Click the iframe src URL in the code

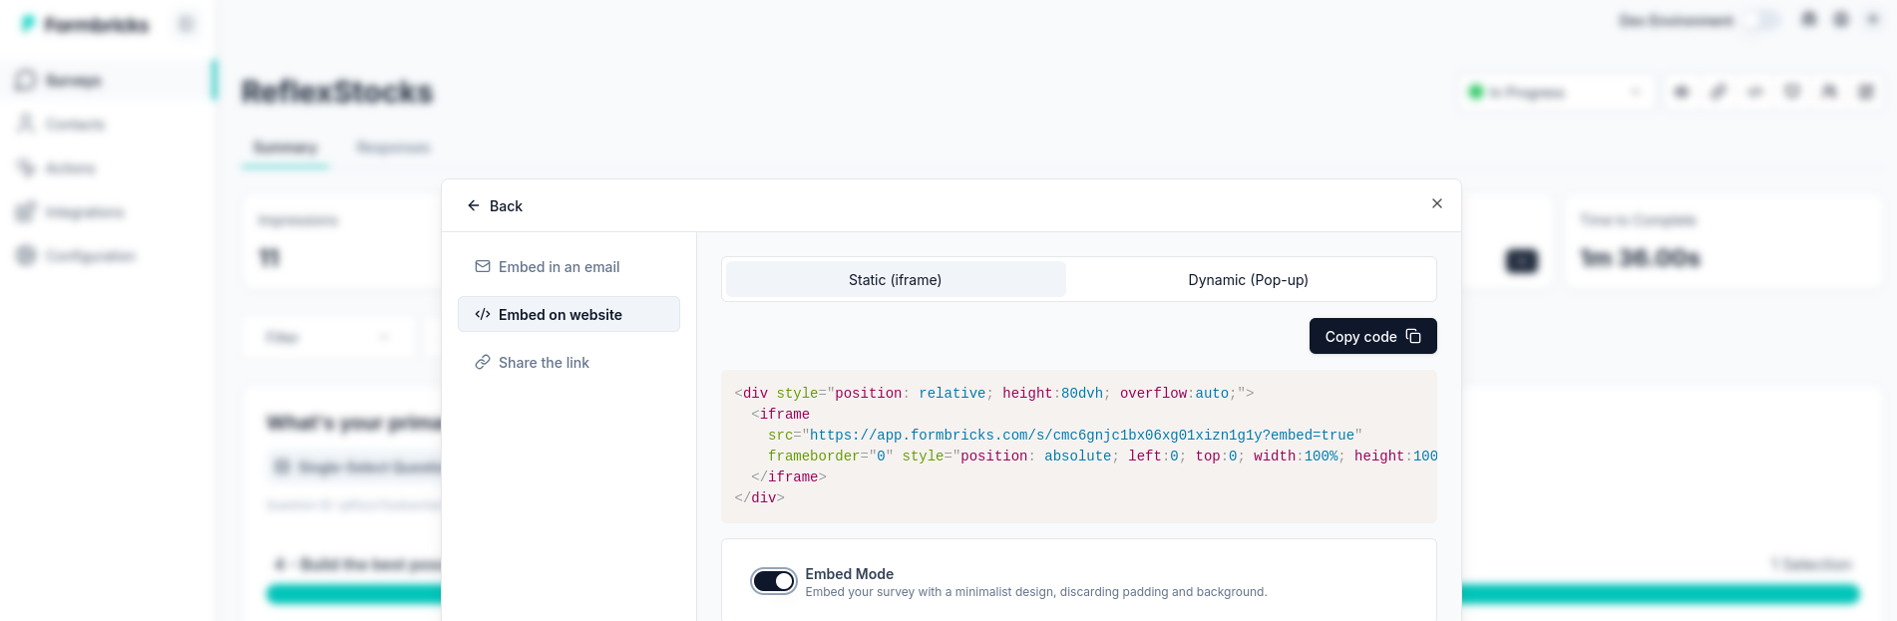(1082, 436)
